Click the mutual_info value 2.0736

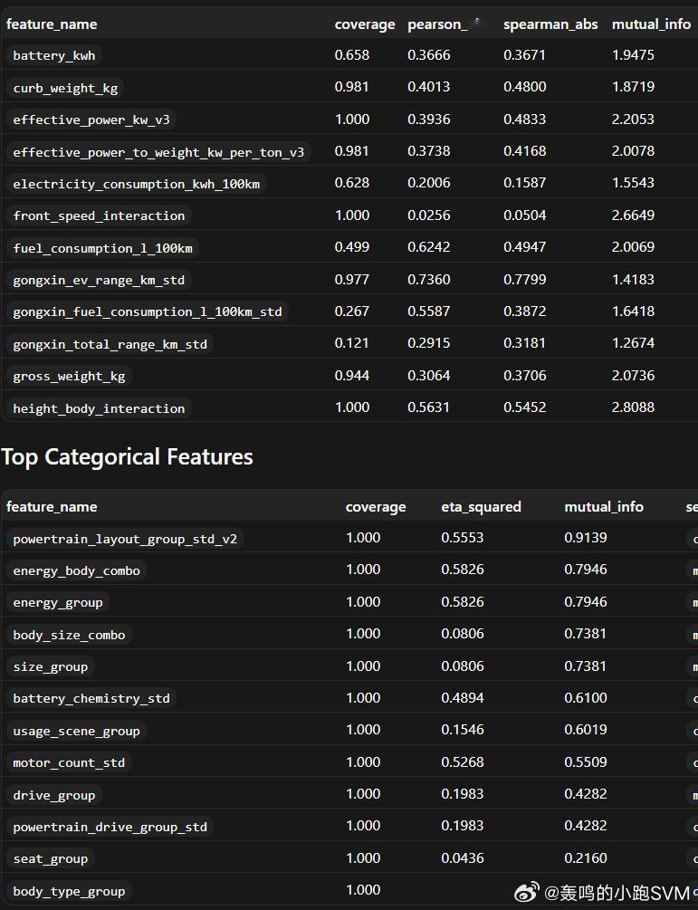(633, 376)
